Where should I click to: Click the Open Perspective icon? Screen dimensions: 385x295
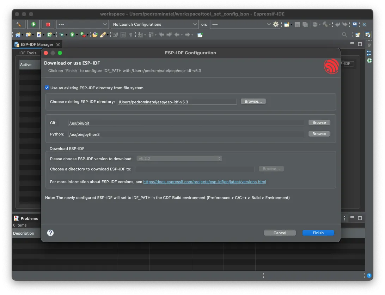click(x=357, y=35)
